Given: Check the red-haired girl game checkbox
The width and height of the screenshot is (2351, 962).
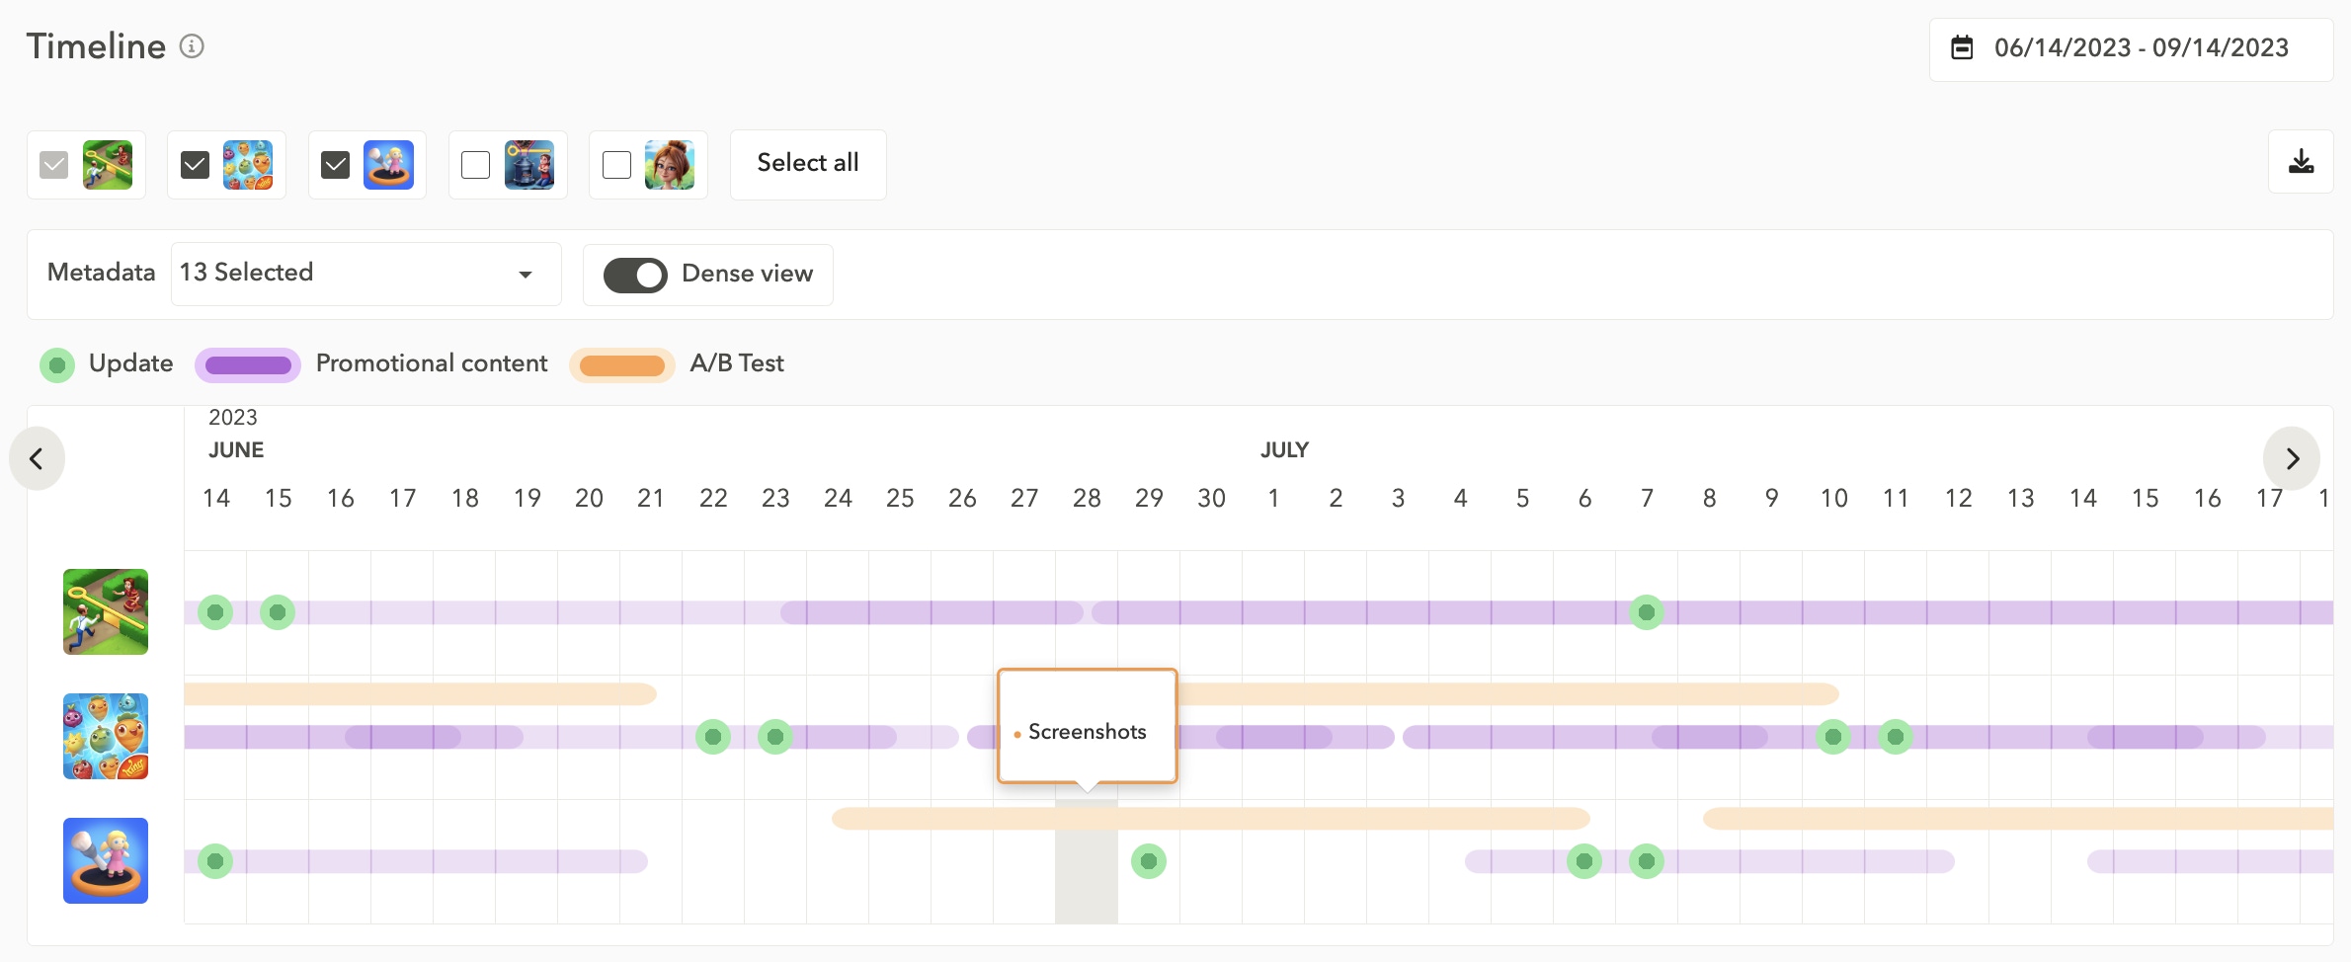Looking at the screenshot, I should tap(616, 165).
